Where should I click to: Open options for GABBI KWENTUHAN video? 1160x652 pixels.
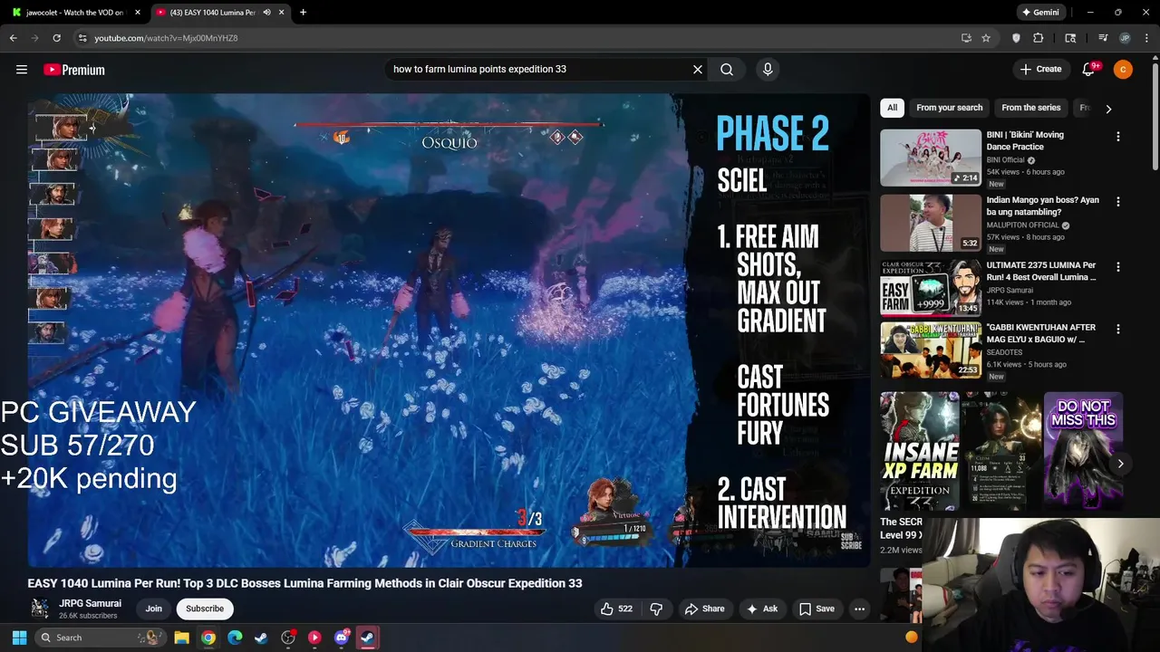pos(1118,330)
